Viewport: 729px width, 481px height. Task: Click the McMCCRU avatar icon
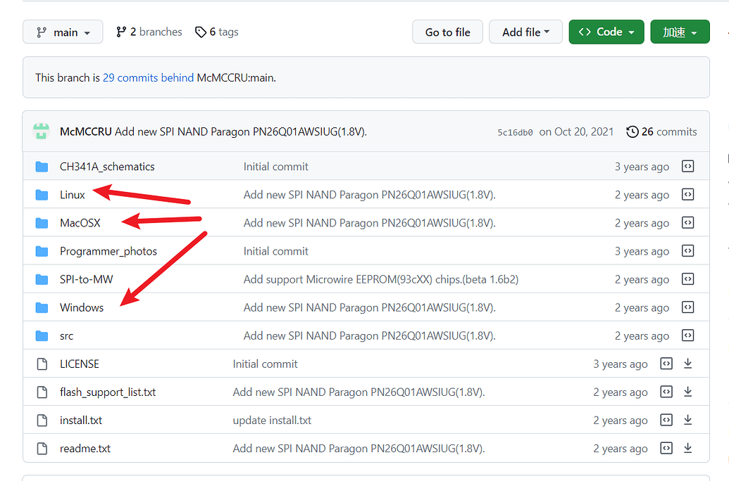42,132
